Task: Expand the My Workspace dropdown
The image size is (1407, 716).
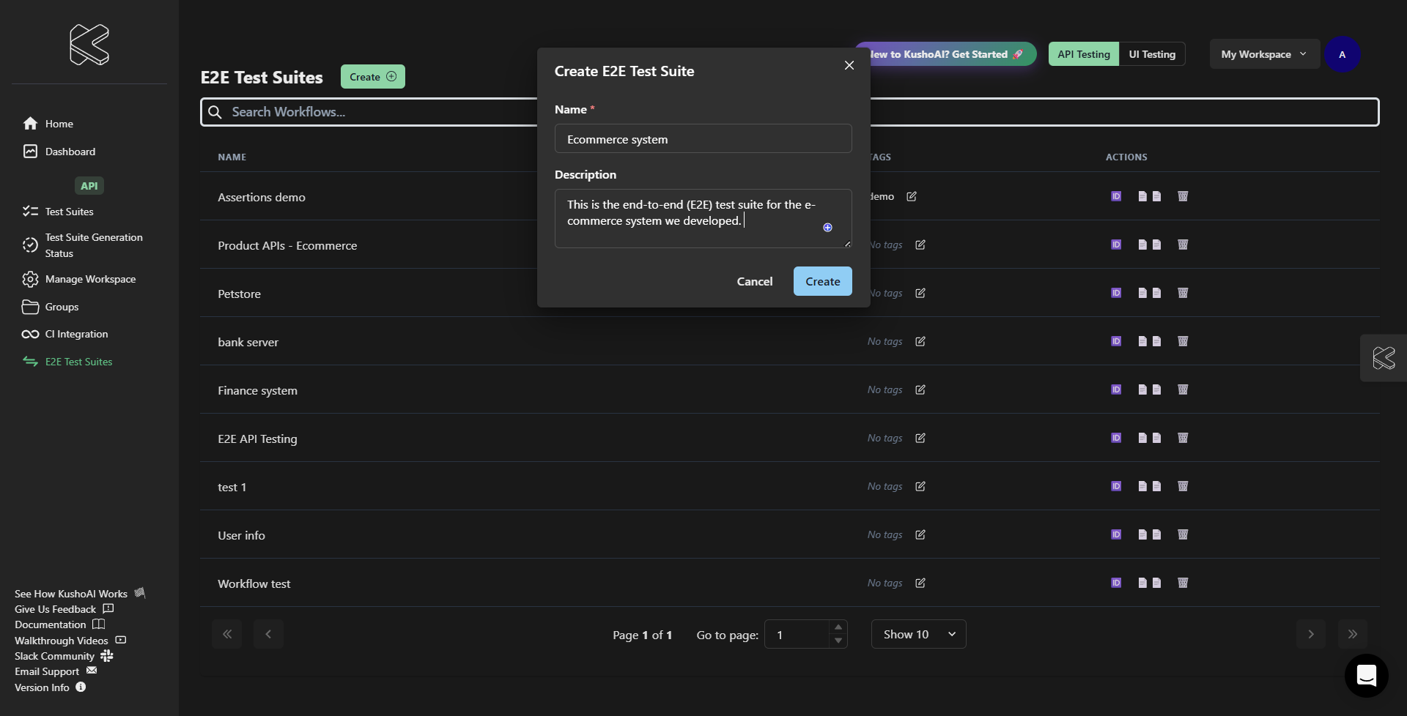Action: 1263,54
